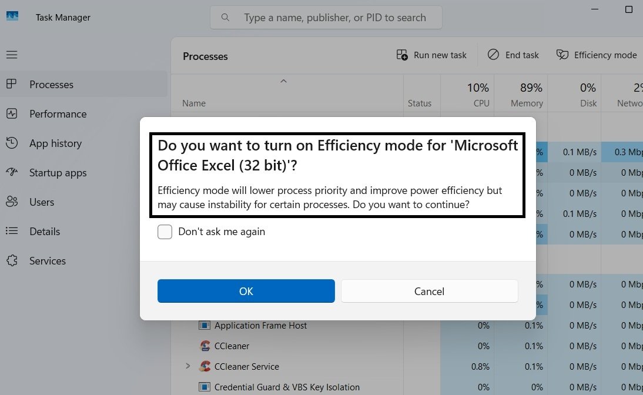This screenshot has width=643, height=395.
Task: Sort processes by the Name column
Action: pos(193,103)
